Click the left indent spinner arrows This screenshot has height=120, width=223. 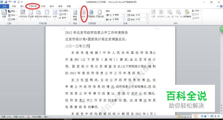(124, 15)
